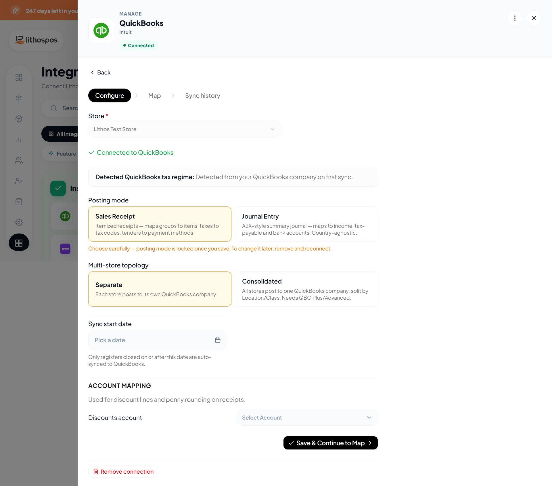Click the Detected QuickBooks tax regime notice
The height and width of the screenshot is (486, 552).
[233, 177]
